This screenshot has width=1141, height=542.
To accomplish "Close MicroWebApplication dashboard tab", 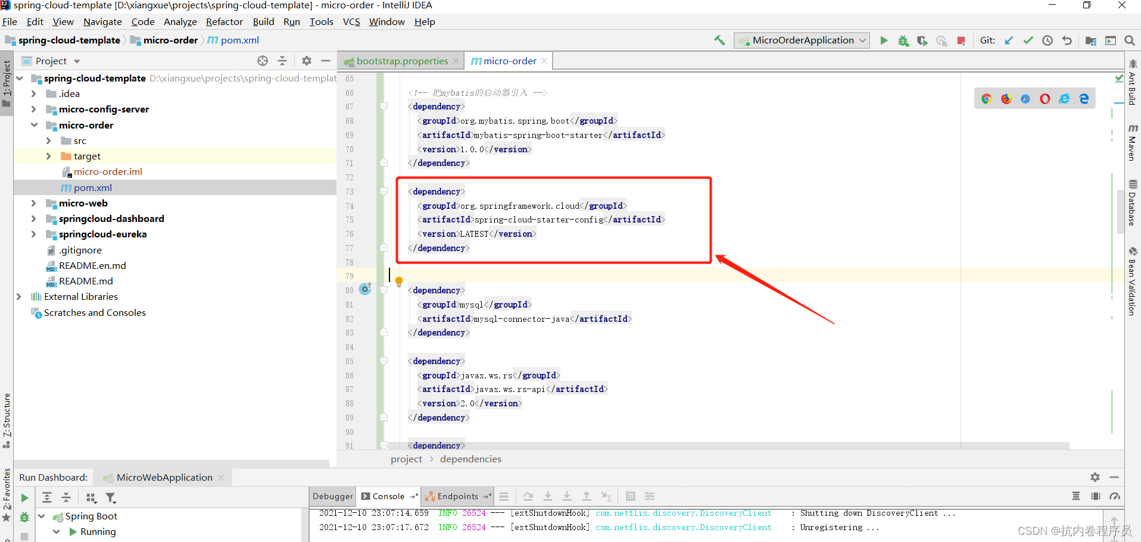I will [x=221, y=477].
